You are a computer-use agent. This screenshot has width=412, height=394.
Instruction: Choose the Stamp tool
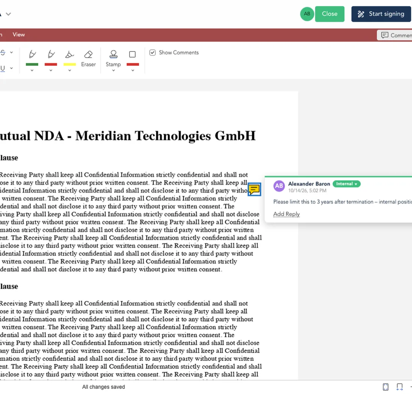pyautogui.click(x=113, y=58)
